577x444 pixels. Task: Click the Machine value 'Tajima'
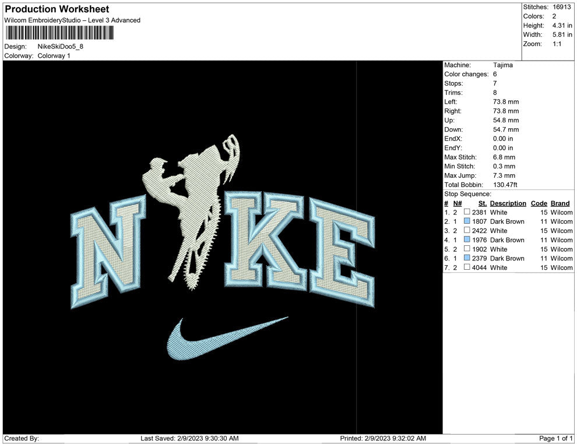(x=502, y=65)
